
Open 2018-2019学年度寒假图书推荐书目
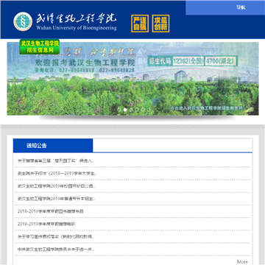coord(50,211)
